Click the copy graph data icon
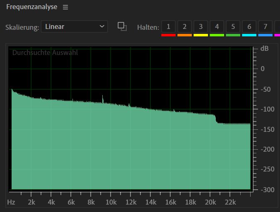This screenshot has height=212, width=280. (122, 26)
